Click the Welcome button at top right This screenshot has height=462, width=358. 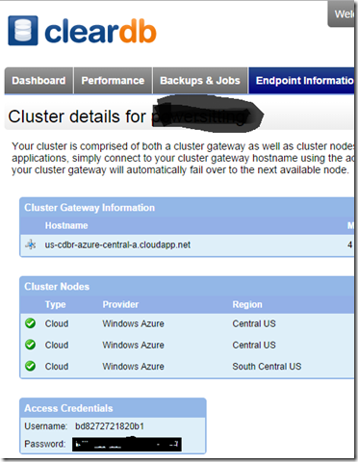pyautogui.click(x=341, y=14)
